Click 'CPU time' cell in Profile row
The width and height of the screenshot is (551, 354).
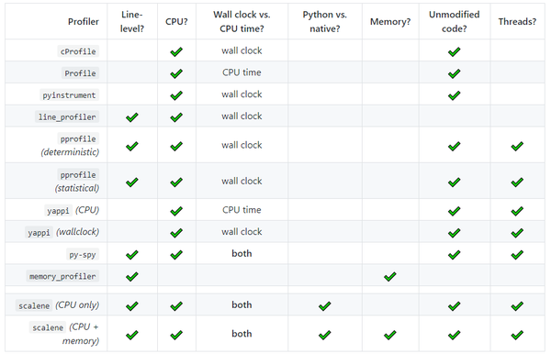tap(242, 72)
